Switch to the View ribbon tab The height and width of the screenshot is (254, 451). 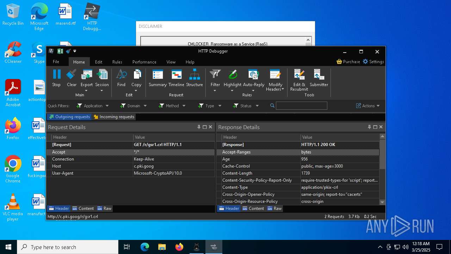[x=171, y=62]
